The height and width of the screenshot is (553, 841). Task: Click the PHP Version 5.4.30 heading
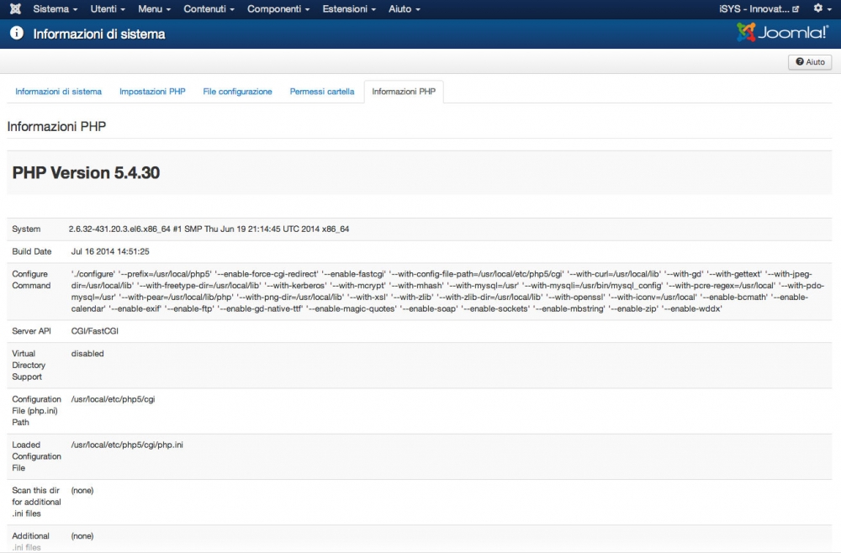pos(86,172)
